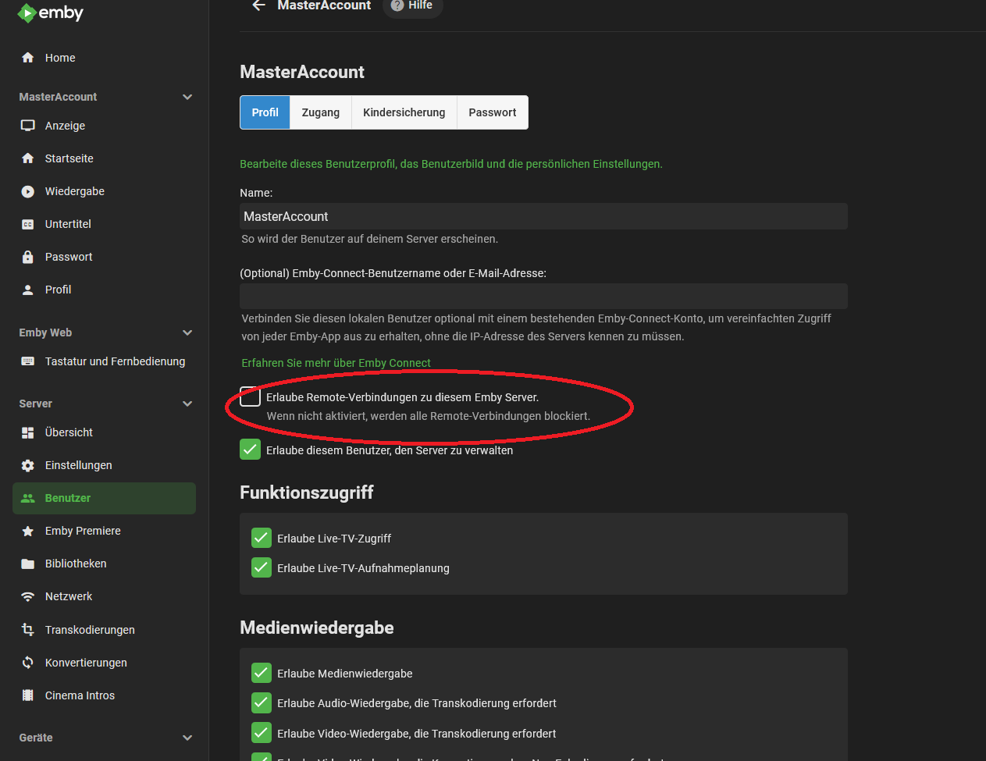Open Anzeige settings in sidebar

(104, 126)
